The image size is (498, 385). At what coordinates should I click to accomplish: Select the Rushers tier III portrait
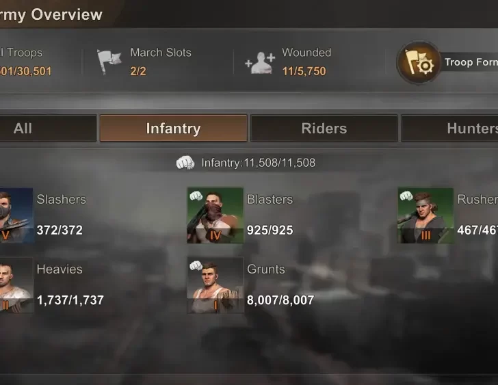click(425, 215)
